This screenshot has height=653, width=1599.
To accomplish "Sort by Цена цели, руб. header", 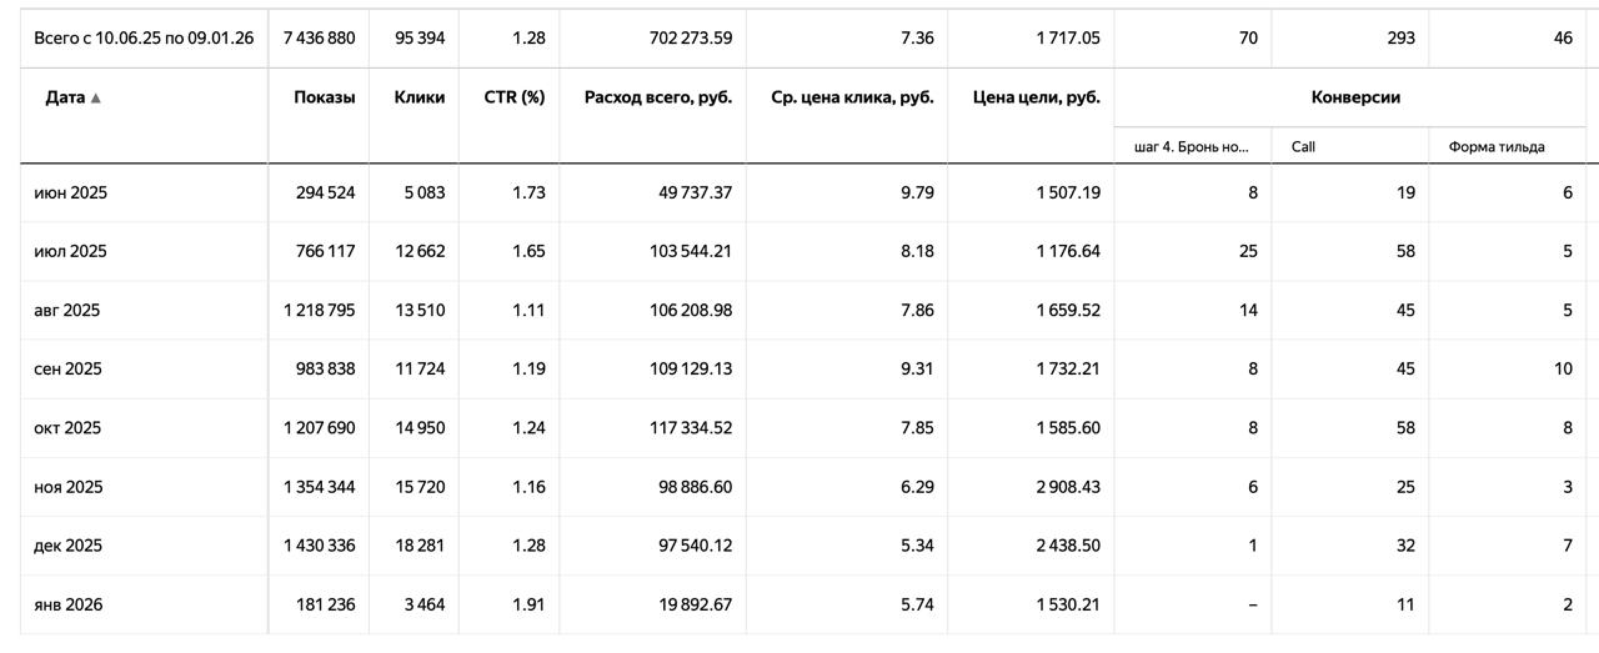I will point(1036,97).
